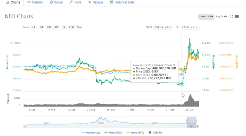
Task: Click the Tools tab wrench icon
Action: [71, 2]
